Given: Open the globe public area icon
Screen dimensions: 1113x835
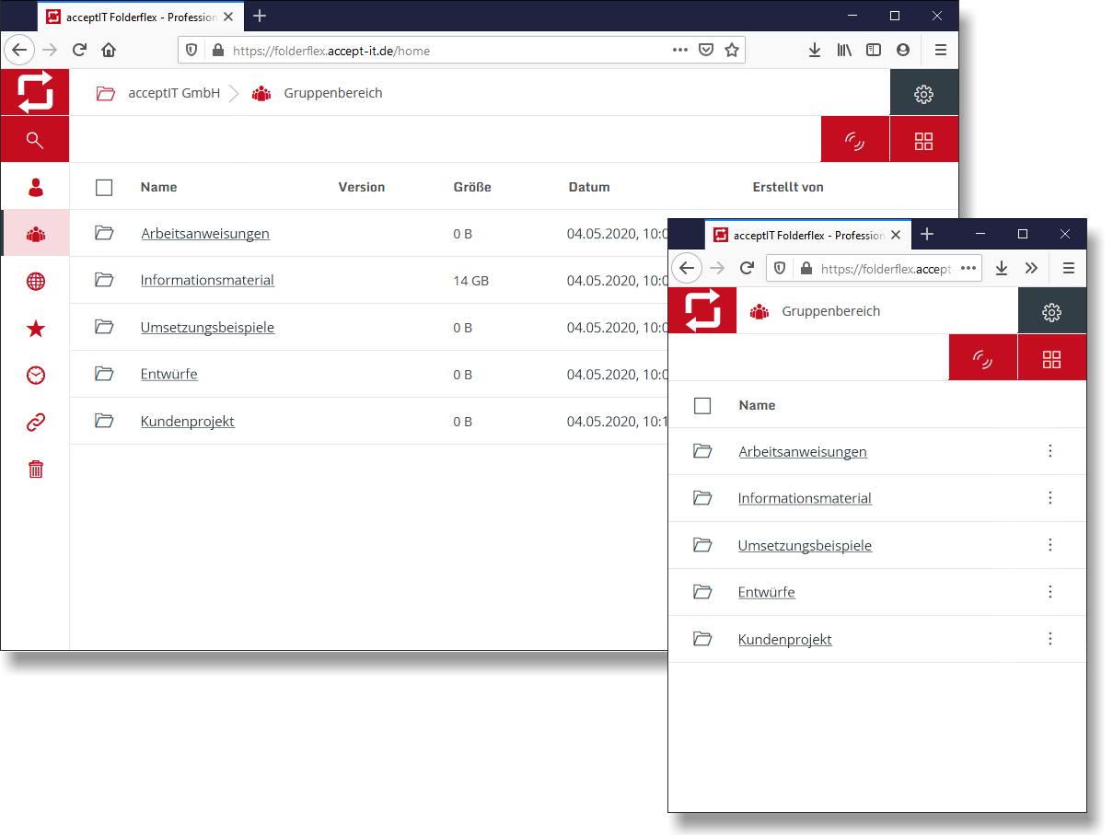Looking at the screenshot, I should click(x=35, y=282).
